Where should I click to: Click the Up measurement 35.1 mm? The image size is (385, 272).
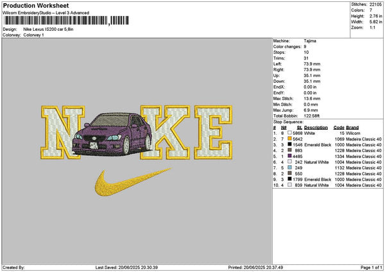coord(312,75)
